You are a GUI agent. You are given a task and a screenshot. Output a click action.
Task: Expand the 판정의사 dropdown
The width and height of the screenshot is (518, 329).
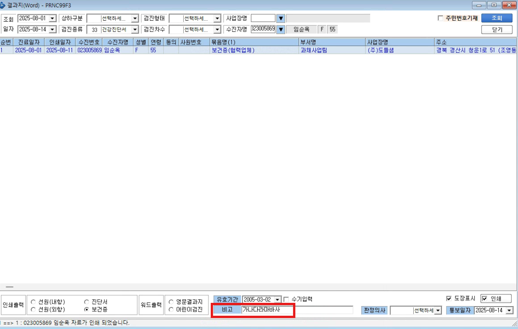click(438, 310)
